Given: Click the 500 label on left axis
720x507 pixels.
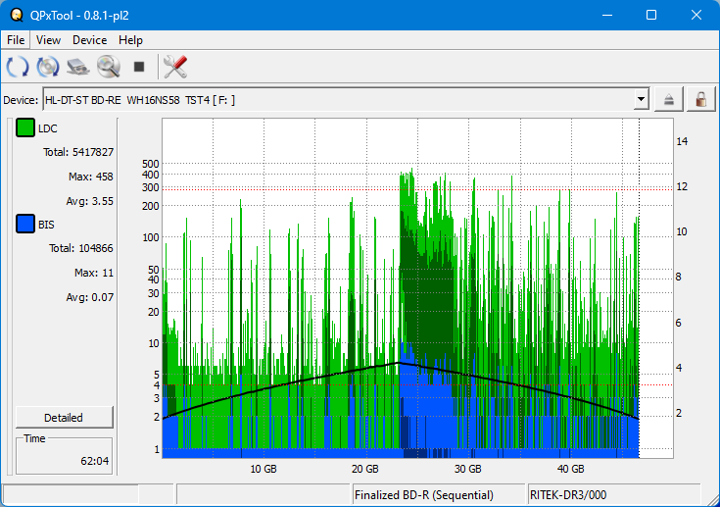Looking at the screenshot, I should click(151, 164).
